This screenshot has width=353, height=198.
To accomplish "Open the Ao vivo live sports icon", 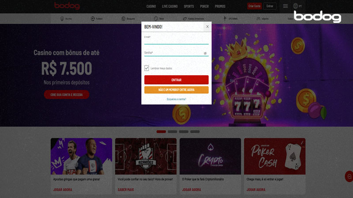I will point(62,18).
